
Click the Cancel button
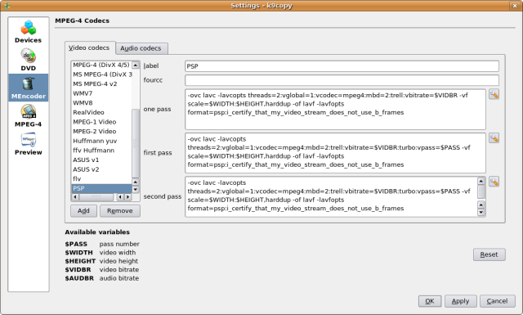[x=498, y=301]
